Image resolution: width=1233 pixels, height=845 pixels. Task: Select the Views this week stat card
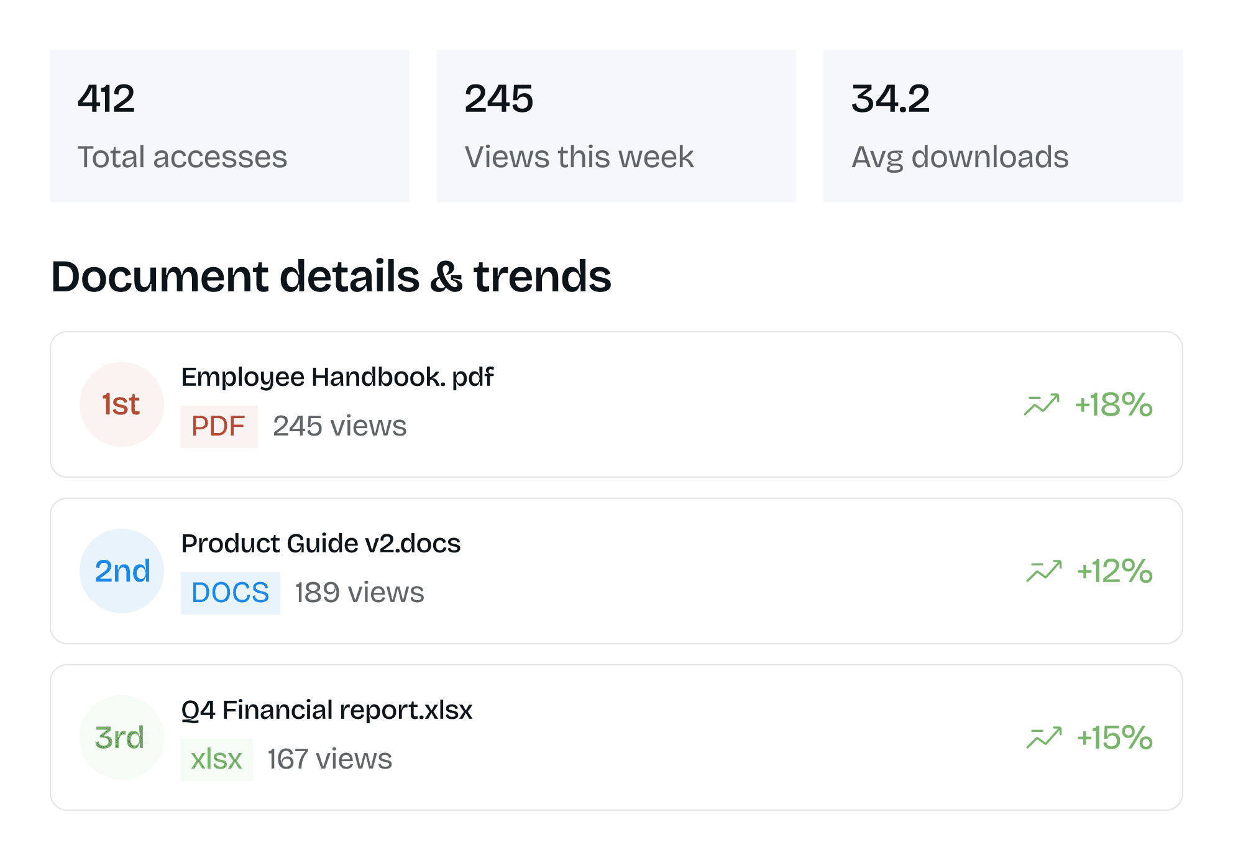click(x=616, y=126)
